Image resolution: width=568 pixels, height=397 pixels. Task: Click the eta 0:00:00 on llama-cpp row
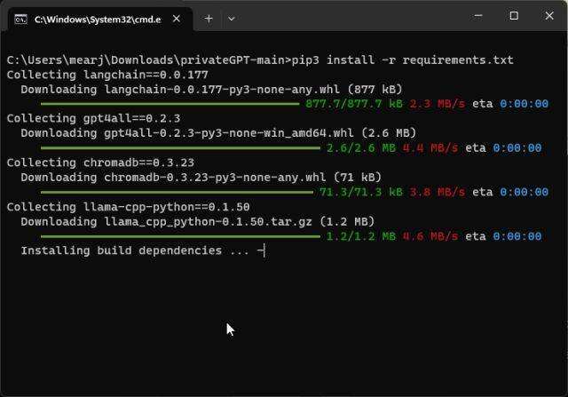[x=503, y=236]
